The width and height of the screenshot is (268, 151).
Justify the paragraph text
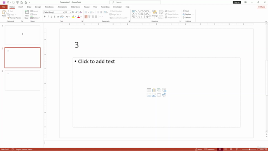(96, 17)
